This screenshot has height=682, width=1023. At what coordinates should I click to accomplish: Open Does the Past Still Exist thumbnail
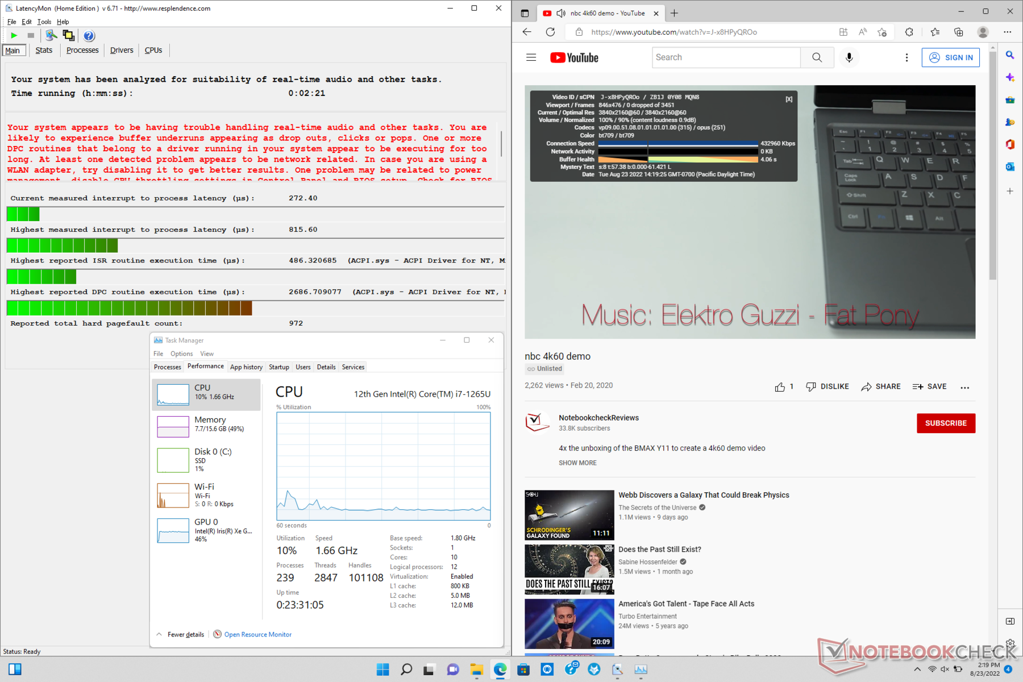tap(569, 569)
